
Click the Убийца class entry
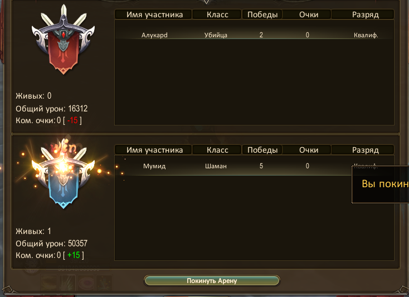click(216, 35)
